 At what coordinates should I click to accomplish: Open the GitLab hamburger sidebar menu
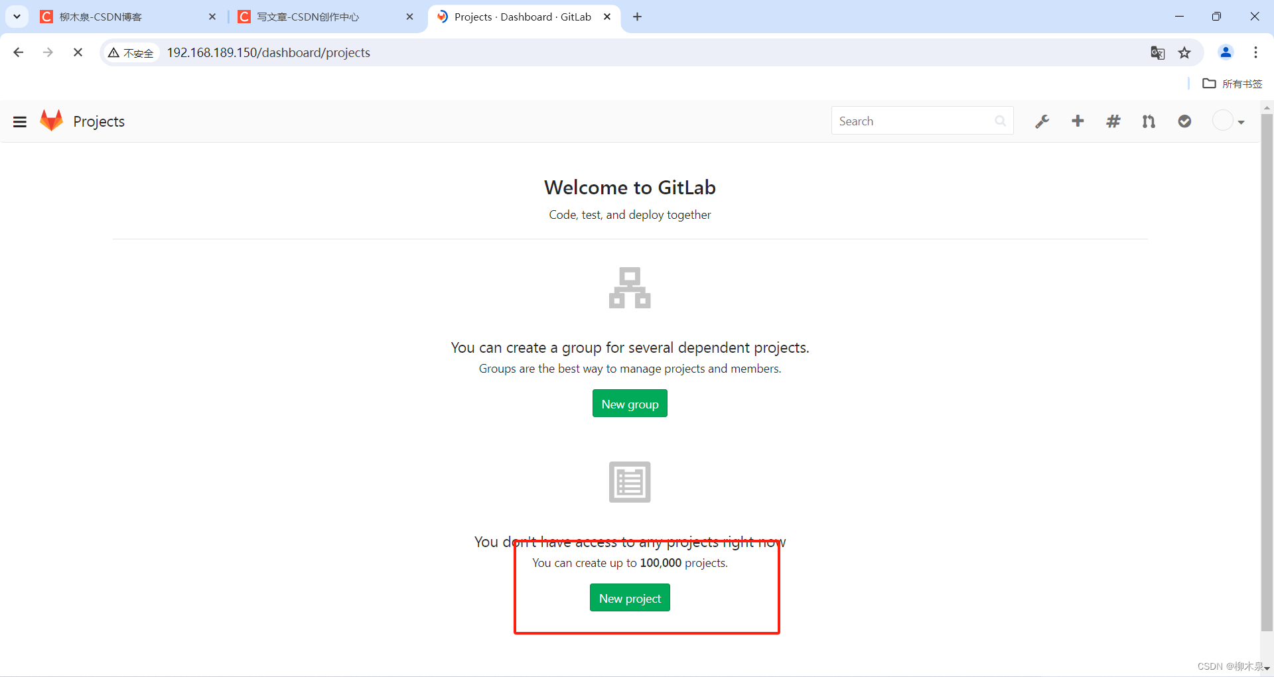(x=20, y=121)
